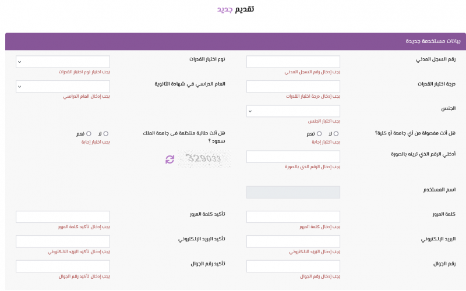Click the error text يجب إدخال رقم السجل المدني
466x291 pixels.
(312, 72)
